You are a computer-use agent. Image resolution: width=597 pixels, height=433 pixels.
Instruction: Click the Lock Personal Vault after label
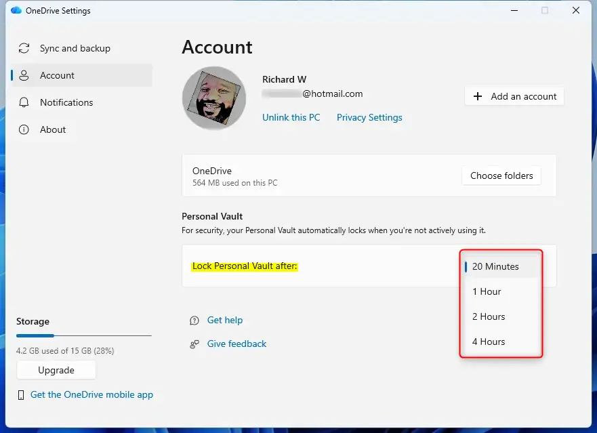[245, 266]
